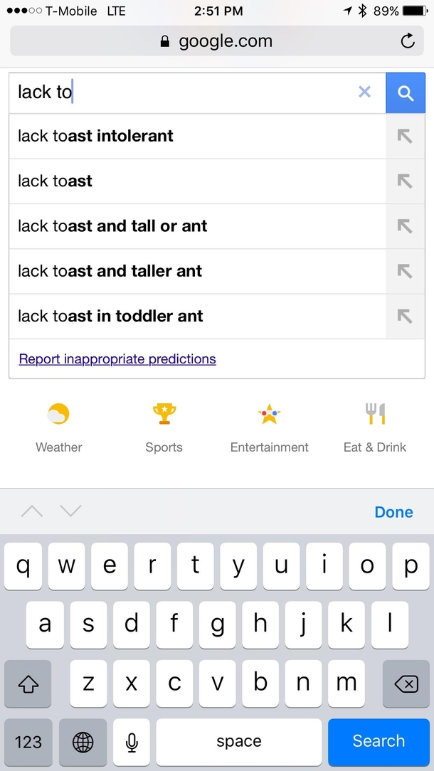Tap Done above the keyboard

click(x=393, y=512)
